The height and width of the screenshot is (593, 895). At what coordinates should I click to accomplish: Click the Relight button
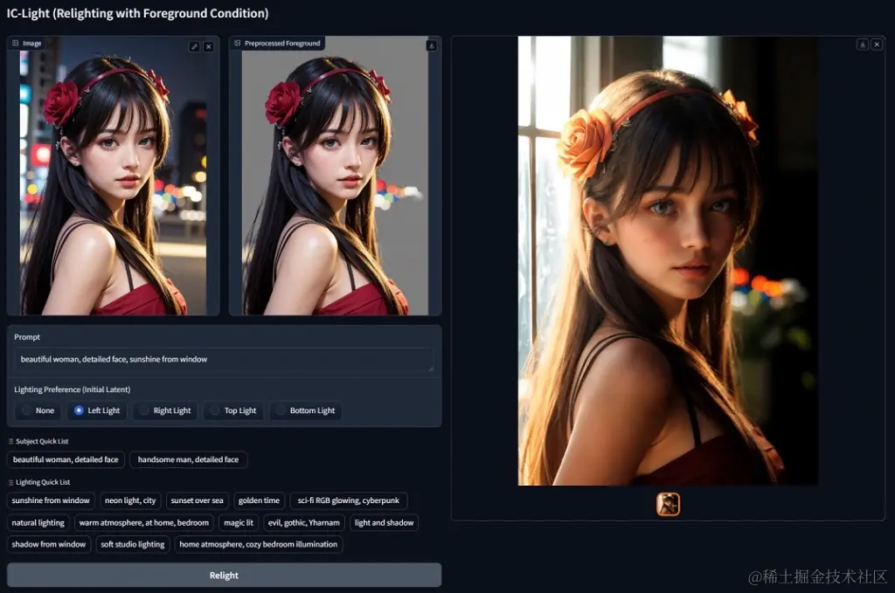coord(224,576)
